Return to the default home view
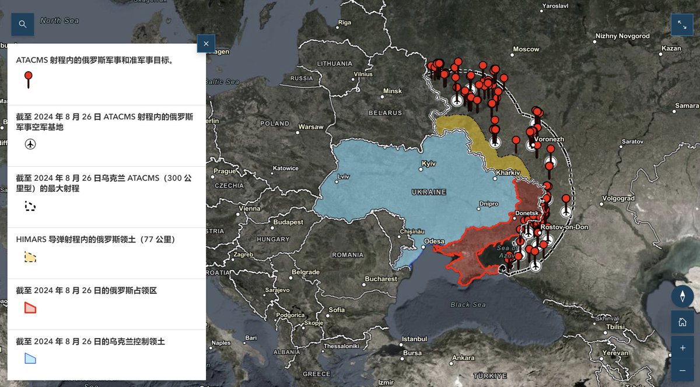This screenshot has width=700, height=387. click(x=682, y=322)
